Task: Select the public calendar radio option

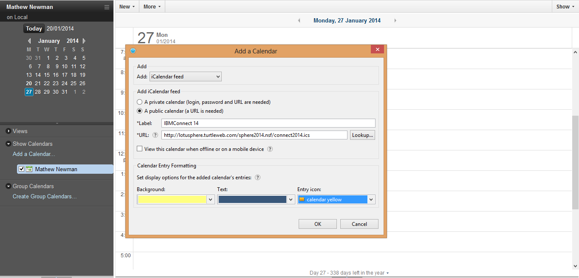Action: tap(140, 111)
